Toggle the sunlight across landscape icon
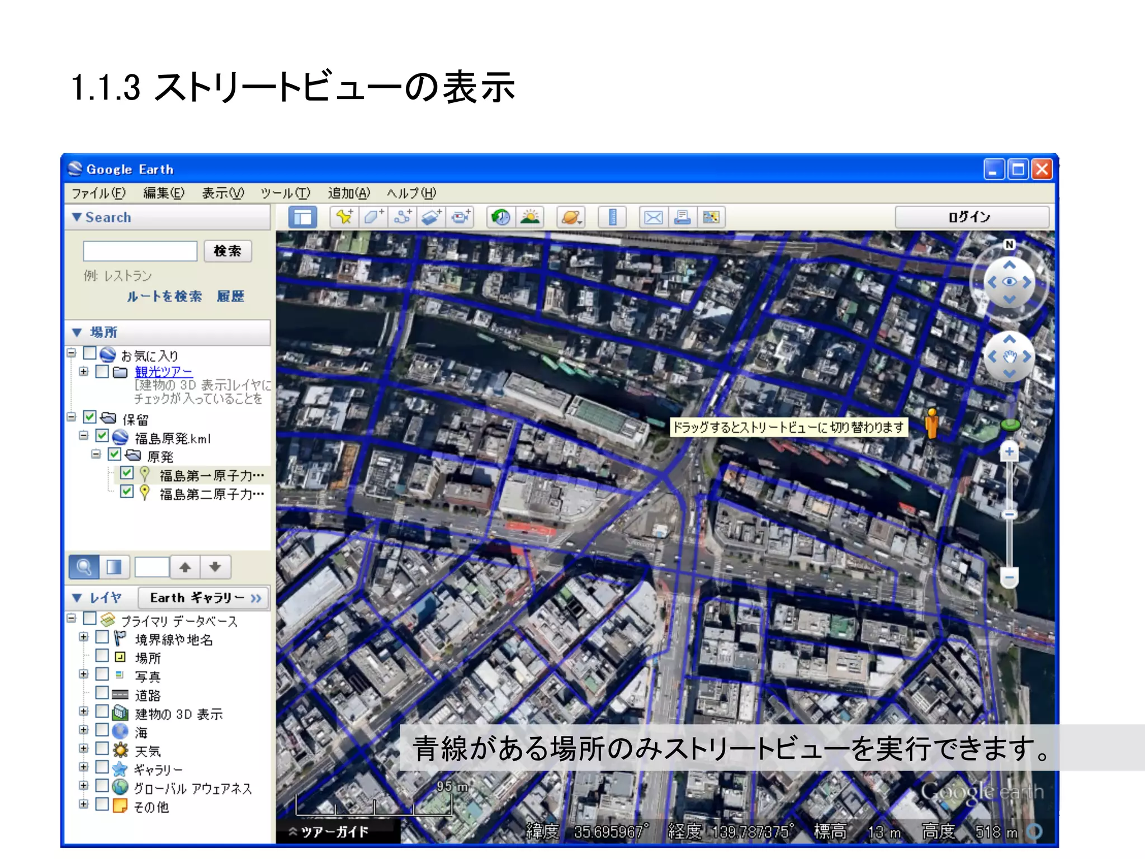Screen dimensions: 1145x859 point(529,217)
